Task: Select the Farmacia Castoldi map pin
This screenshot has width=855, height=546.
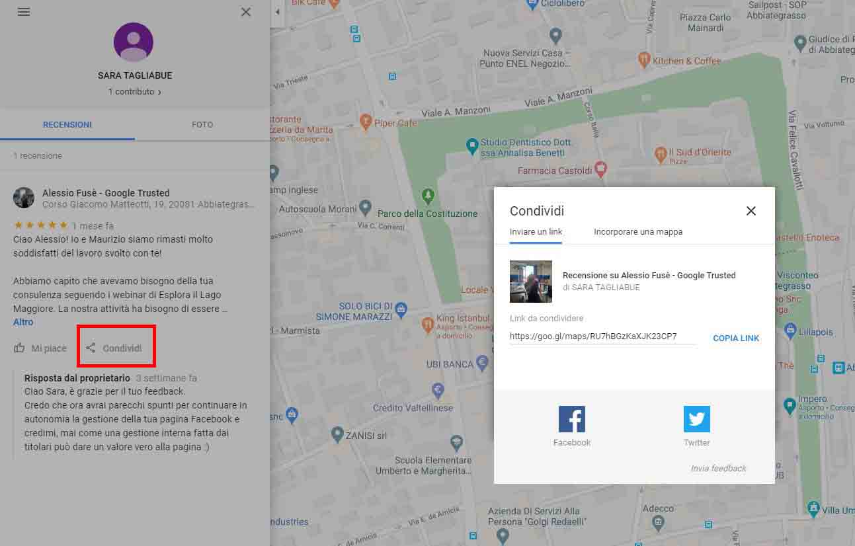Action: click(x=600, y=170)
